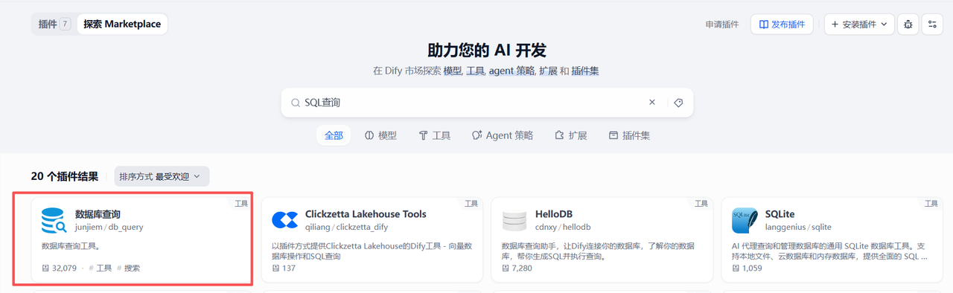The height and width of the screenshot is (293, 953).
Task: Open plugin preferences sliders icon
Action: [x=932, y=24]
